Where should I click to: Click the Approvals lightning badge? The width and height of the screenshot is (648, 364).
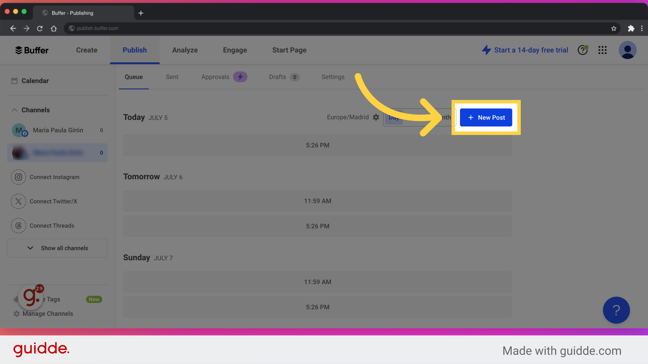click(x=240, y=77)
